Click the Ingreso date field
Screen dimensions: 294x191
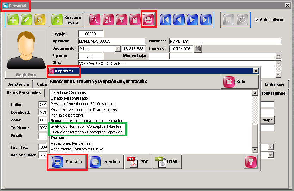pos(181,49)
